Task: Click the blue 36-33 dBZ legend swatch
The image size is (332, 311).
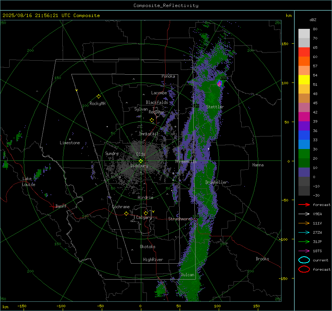Action: [304, 135]
